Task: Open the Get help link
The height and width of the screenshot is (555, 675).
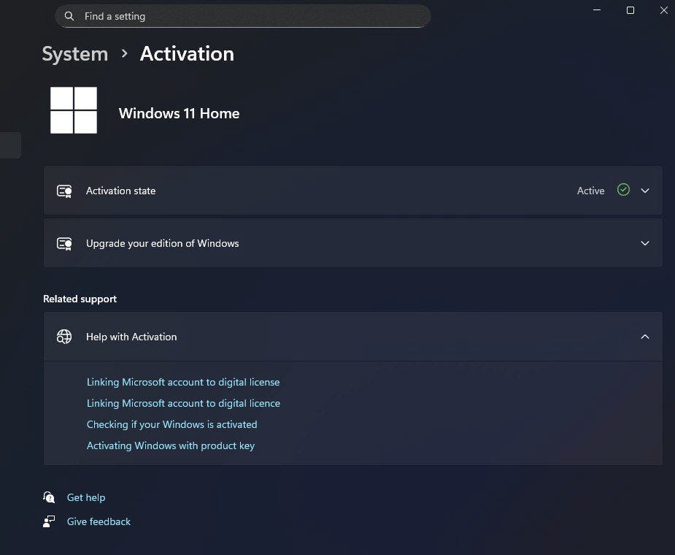Action: pos(86,498)
